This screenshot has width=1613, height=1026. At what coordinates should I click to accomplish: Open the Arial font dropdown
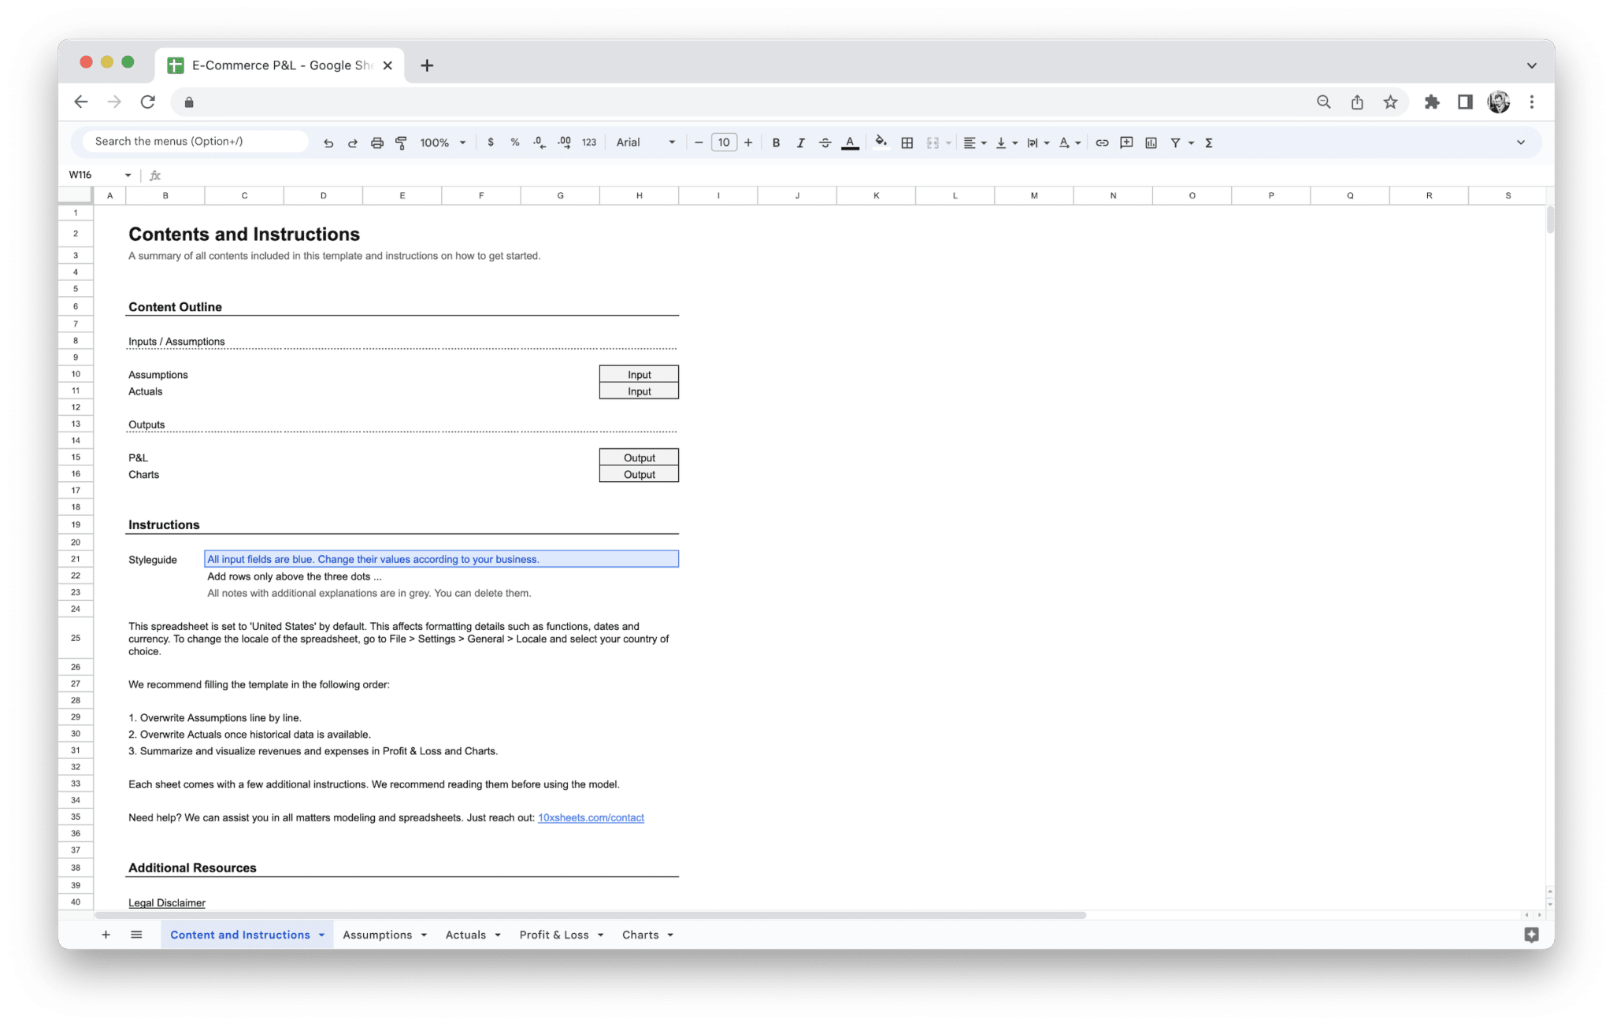click(644, 143)
